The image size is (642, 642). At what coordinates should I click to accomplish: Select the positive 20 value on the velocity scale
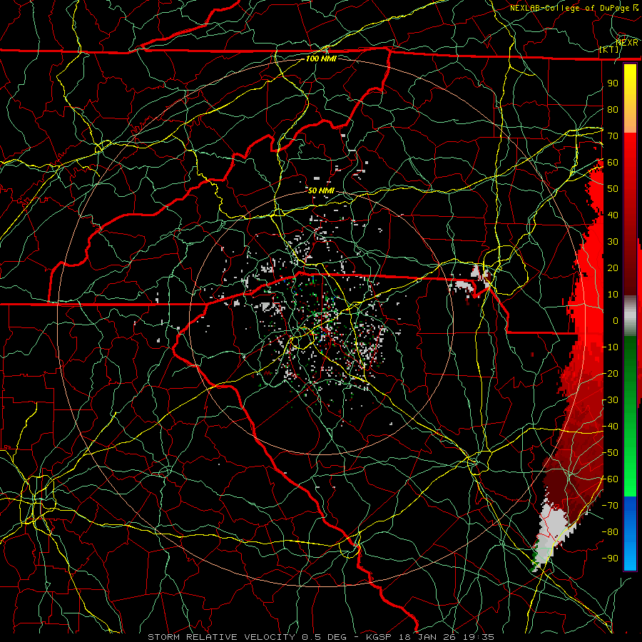(613, 267)
